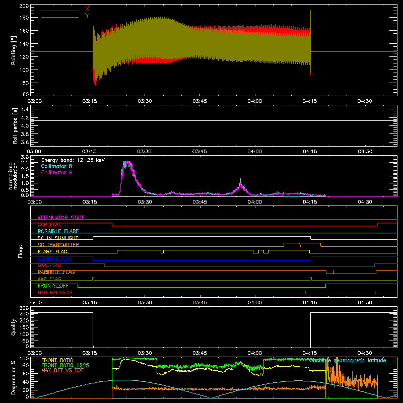Select the MAX_DET_VS_TOT legend entry
This screenshot has height=403, width=403.
point(62,370)
